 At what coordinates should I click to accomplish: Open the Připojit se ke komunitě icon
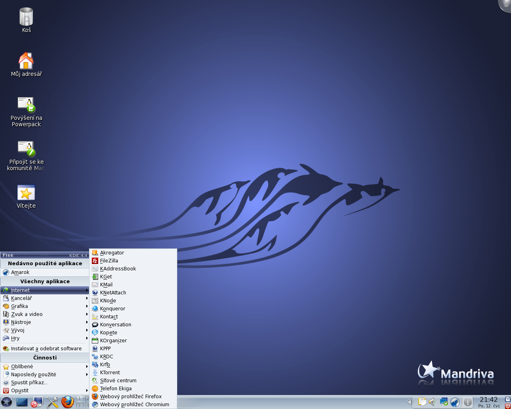[x=26, y=156]
